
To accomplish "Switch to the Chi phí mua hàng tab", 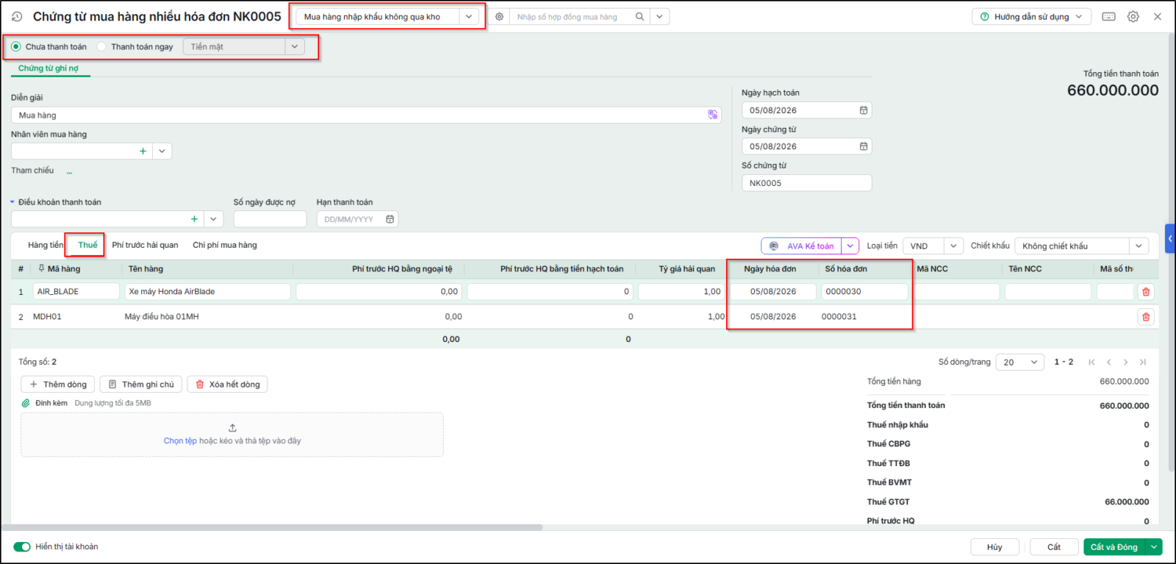I will 225,245.
